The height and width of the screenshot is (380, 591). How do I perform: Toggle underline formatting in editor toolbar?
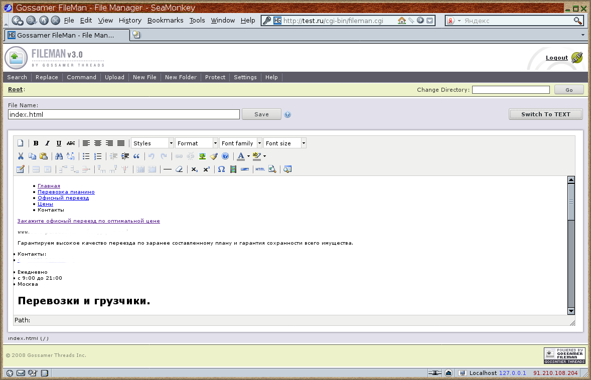[x=59, y=143]
